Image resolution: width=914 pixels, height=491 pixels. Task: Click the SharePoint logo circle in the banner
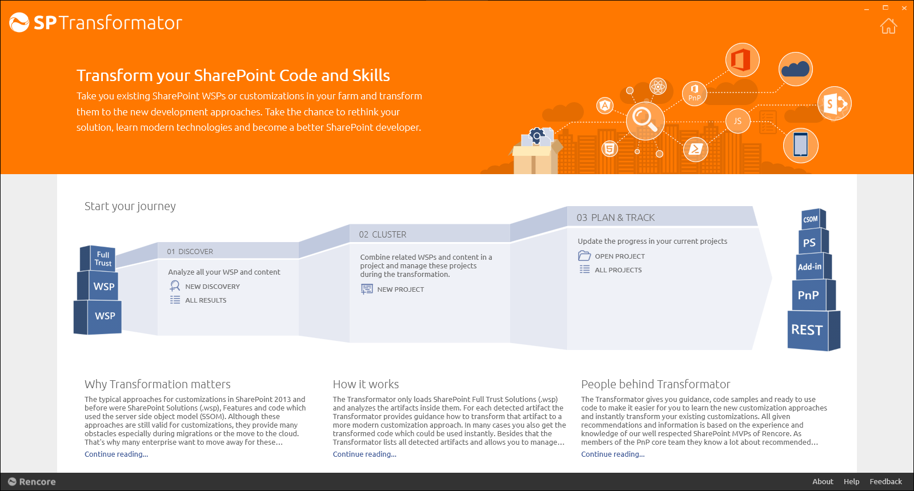[835, 103]
